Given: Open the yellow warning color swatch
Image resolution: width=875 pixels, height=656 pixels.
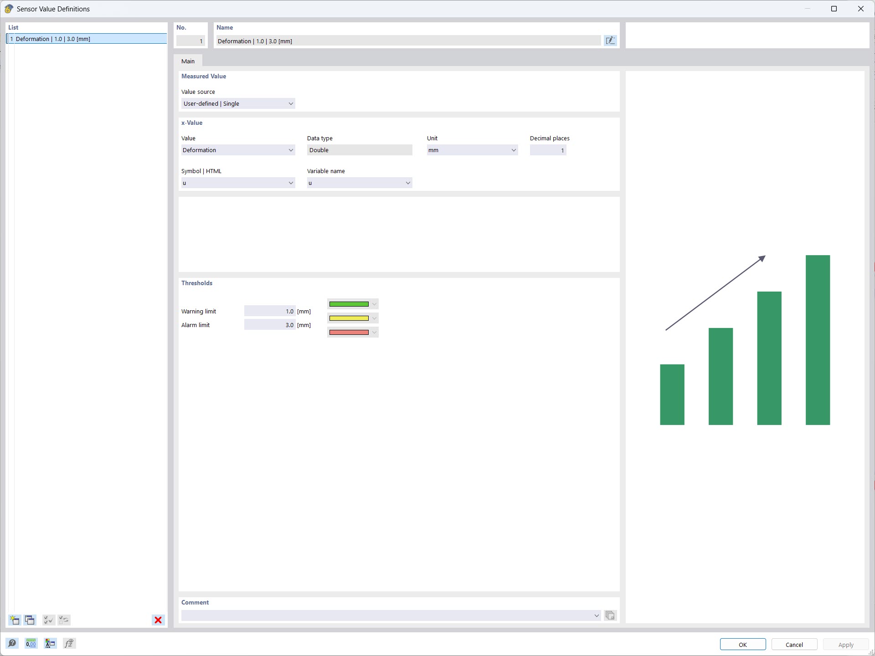Looking at the screenshot, I should 352,318.
